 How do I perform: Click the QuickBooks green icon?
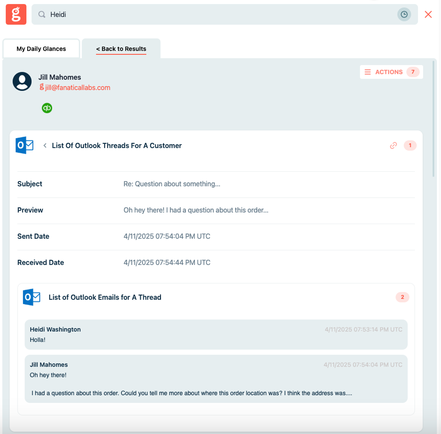[47, 108]
